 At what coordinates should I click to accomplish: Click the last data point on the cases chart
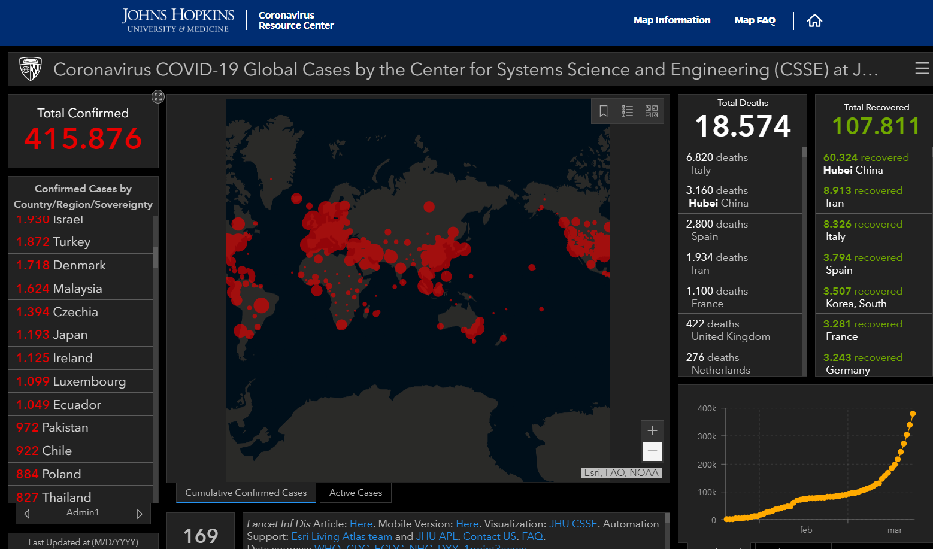point(913,414)
